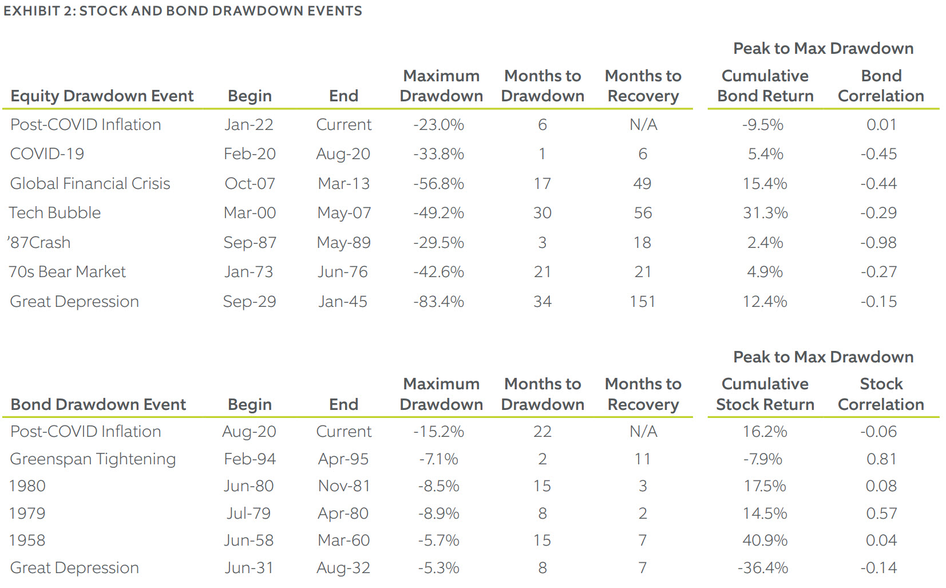This screenshot has height=588, width=946.
Task: Click the Exhibit 2 title text
Action: [x=183, y=11]
